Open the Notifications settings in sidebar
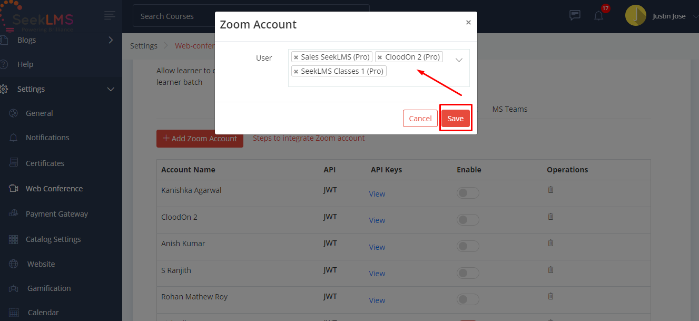Screen dimensions: 699x321 pyautogui.click(x=47, y=137)
